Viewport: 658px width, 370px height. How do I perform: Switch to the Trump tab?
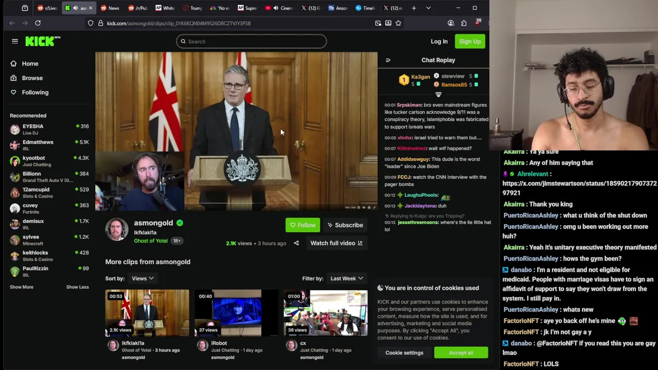(x=192, y=8)
